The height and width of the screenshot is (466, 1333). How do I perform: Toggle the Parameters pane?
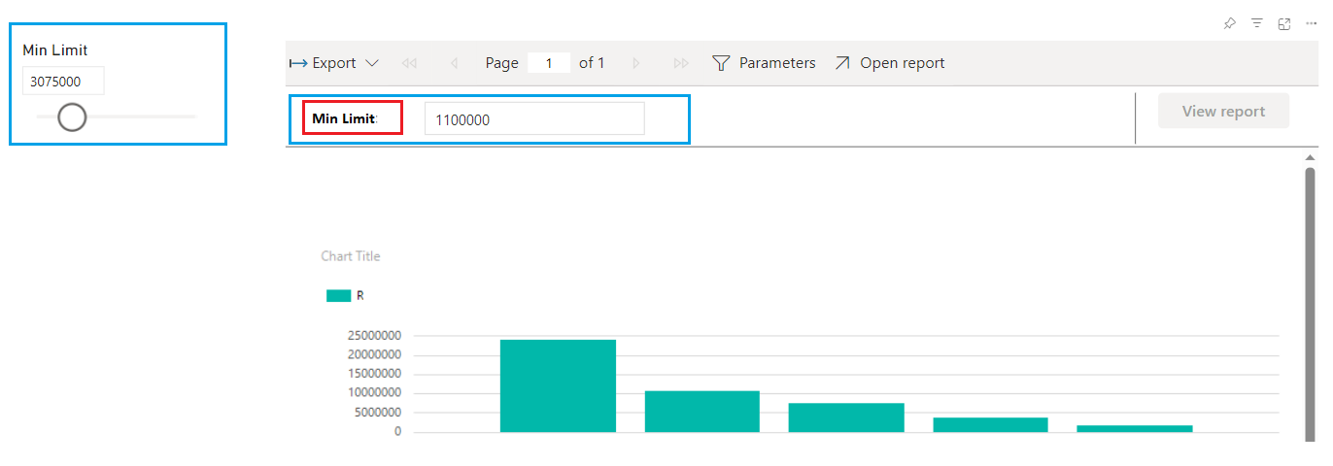pos(764,63)
